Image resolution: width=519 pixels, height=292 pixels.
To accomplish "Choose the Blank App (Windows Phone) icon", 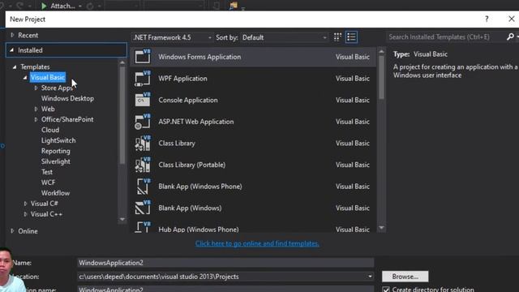I will pyautogui.click(x=143, y=187).
